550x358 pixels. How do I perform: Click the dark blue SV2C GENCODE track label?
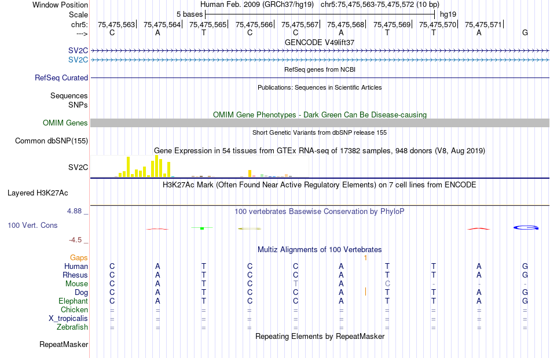pos(78,51)
